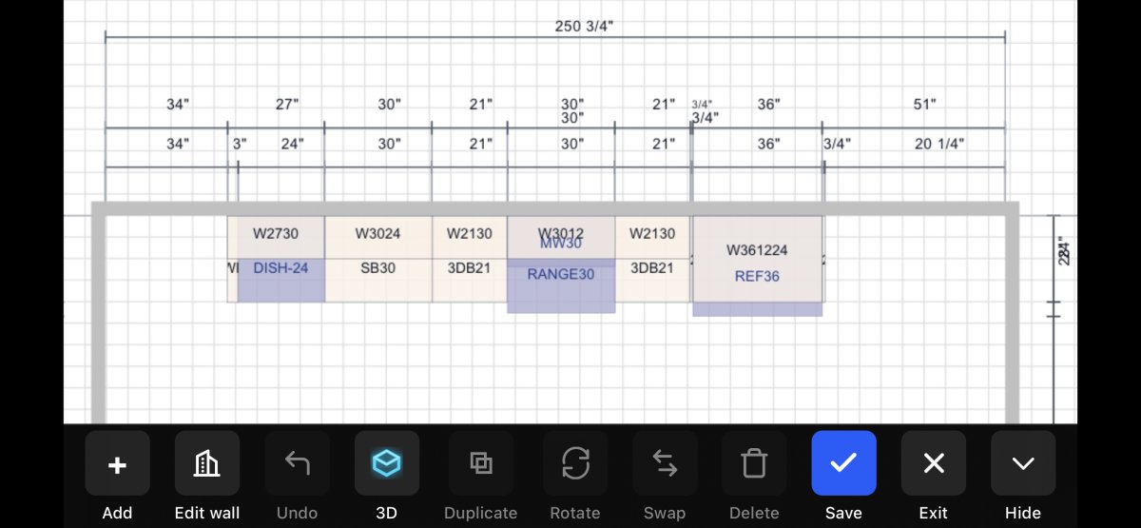The image size is (1141, 528).
Task: Click the 3" filler dimension label
Action: pyautogui.click(x=240, y=144)
